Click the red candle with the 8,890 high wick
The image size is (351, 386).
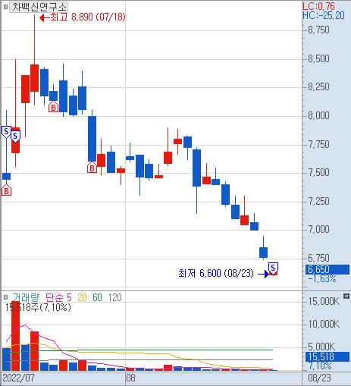pyautogui.click(x=35, y=78)
